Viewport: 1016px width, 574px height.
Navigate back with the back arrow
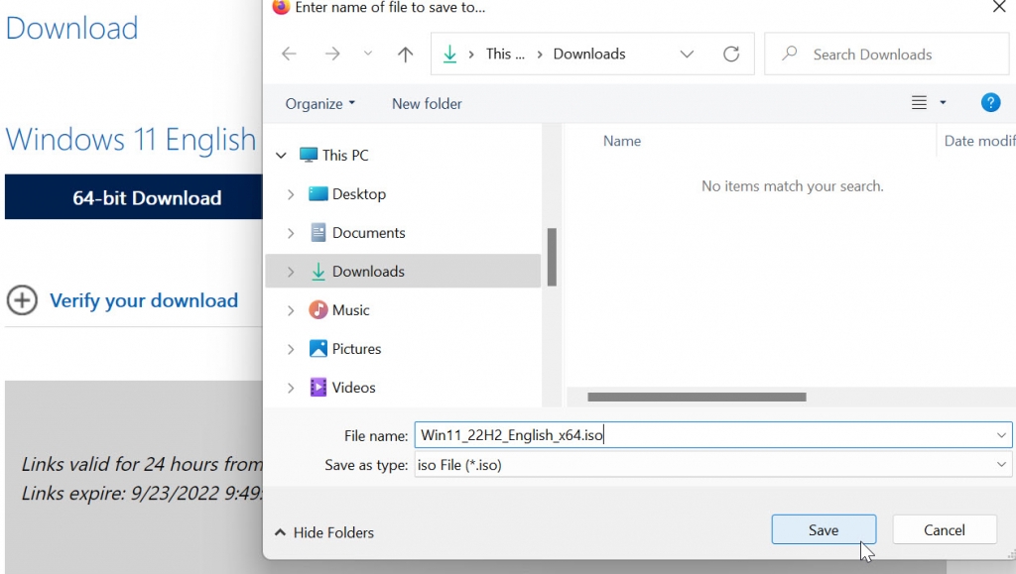[289, 54]
